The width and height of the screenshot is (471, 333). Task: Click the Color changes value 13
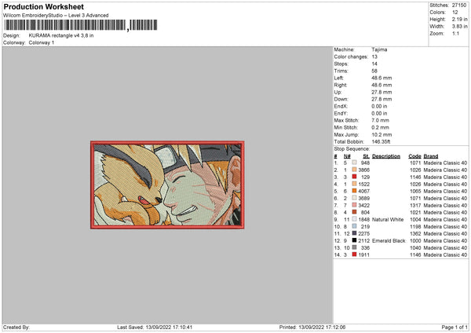[x=374, y=57]
